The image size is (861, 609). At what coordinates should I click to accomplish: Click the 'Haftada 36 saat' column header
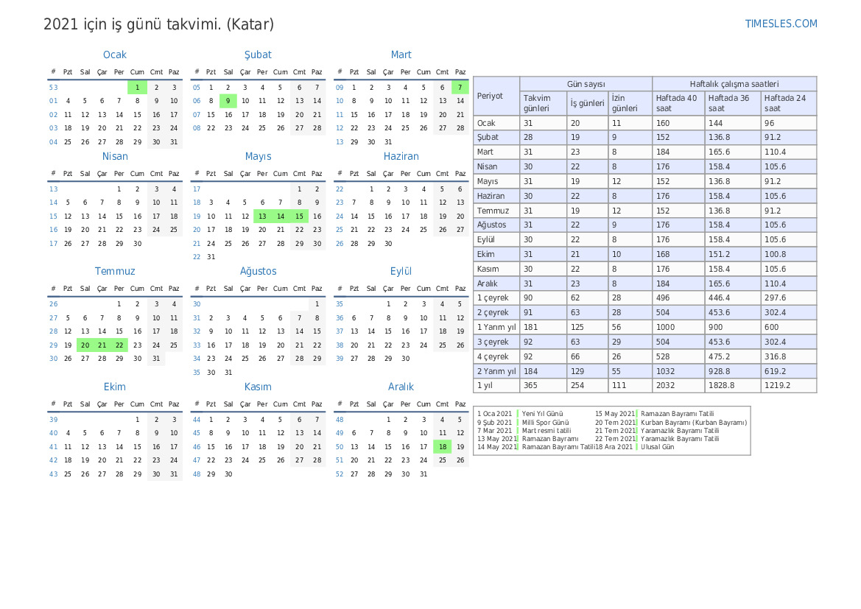click(733, 103)
